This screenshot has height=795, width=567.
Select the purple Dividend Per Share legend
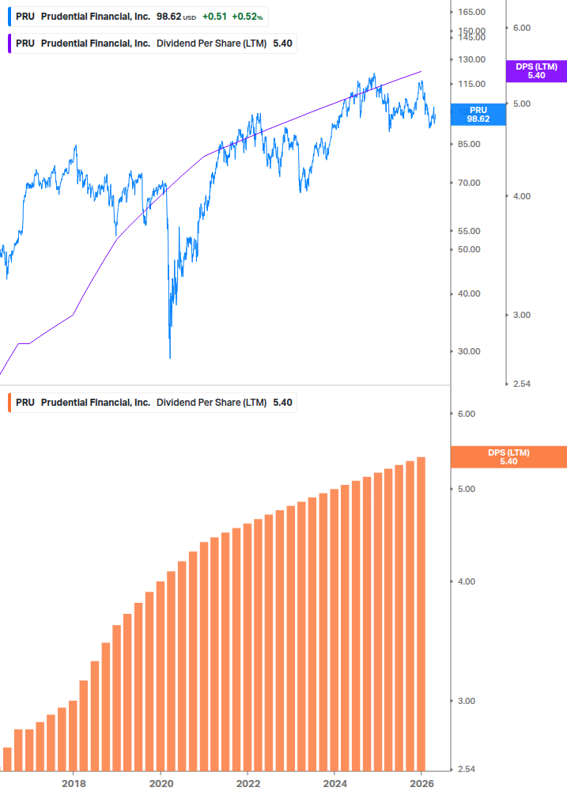point(153,44)
